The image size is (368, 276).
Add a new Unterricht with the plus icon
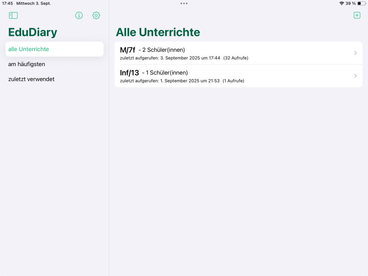(357, 15)
